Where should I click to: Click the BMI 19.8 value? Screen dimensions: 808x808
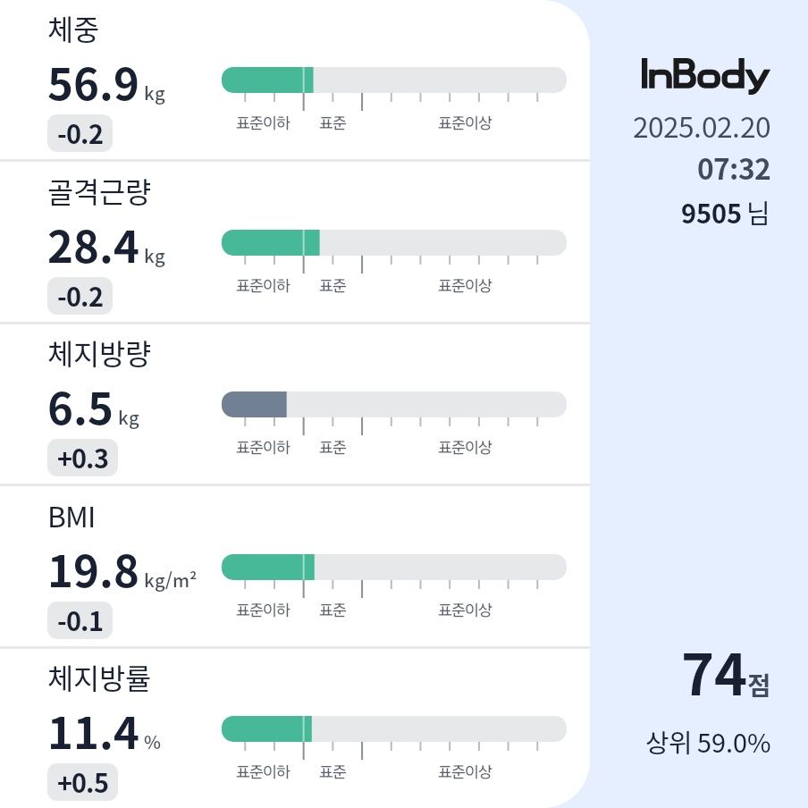[x=122, y=572]
